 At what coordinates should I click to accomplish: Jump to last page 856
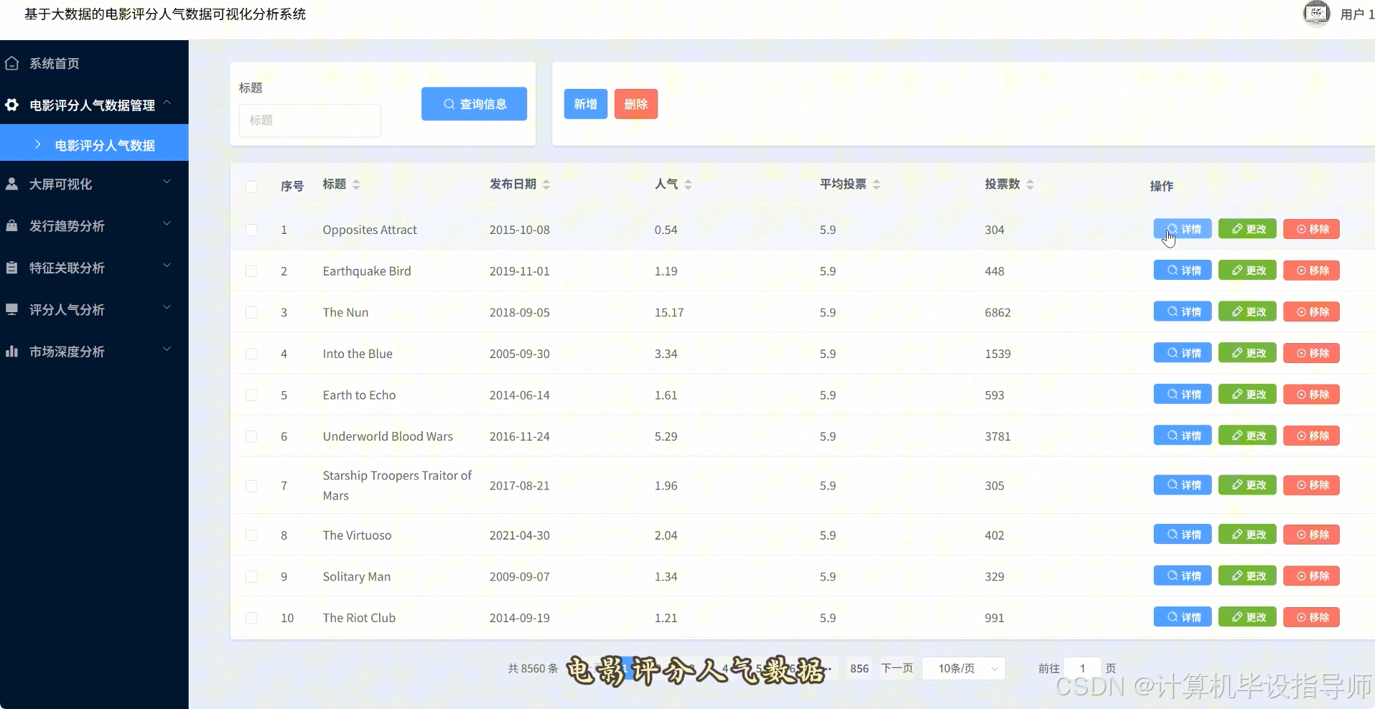(859, 668)
